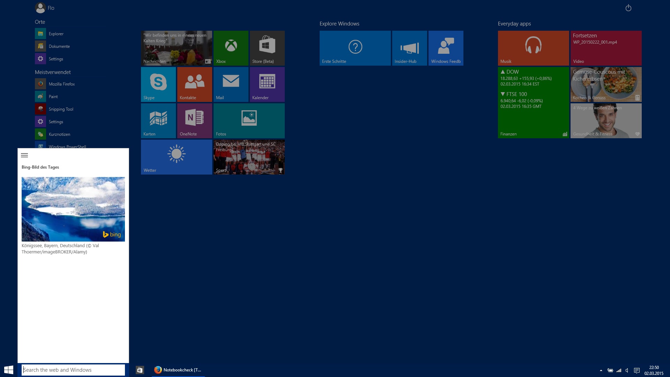Open the hamburger menu in the search panel

click(24, 155)
